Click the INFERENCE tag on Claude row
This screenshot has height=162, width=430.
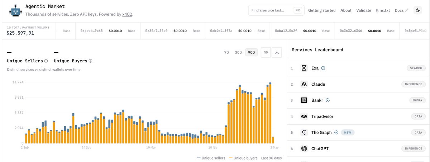point(413,84)
